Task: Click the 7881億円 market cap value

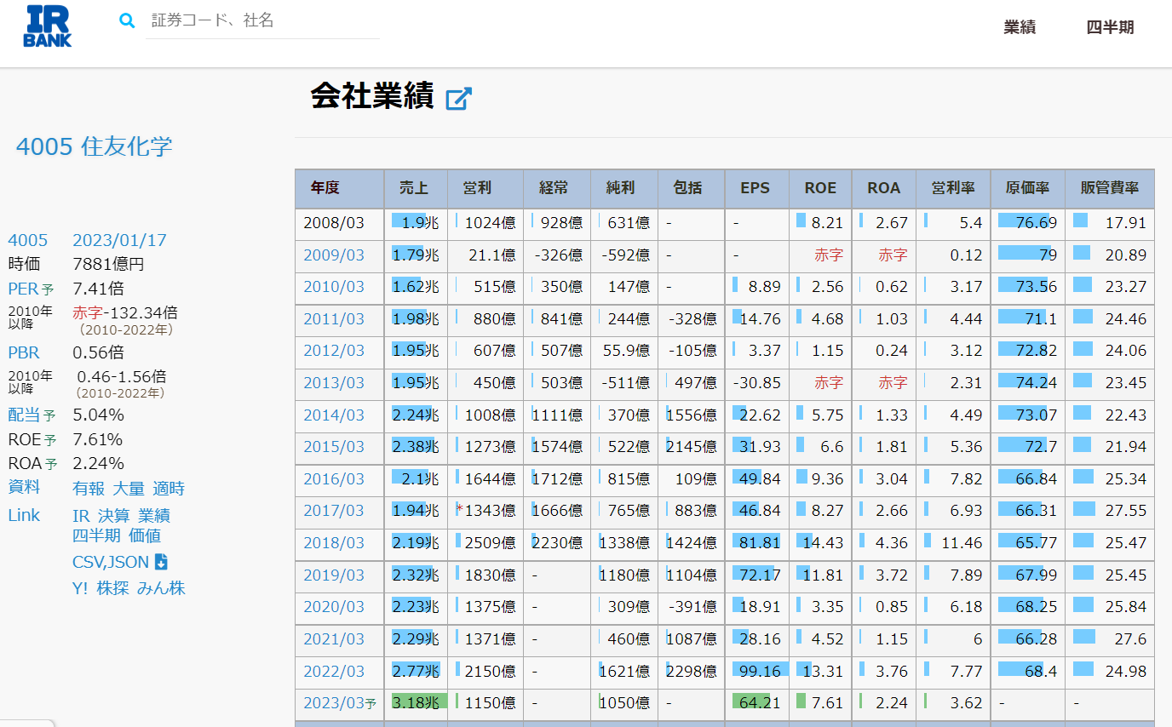Action: point(108,264)
